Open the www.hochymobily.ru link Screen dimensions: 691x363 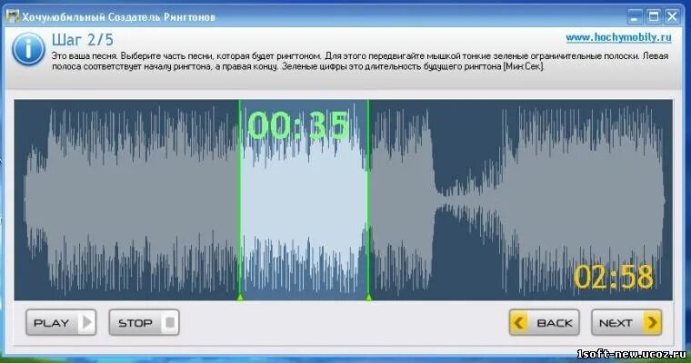[619, 38]
